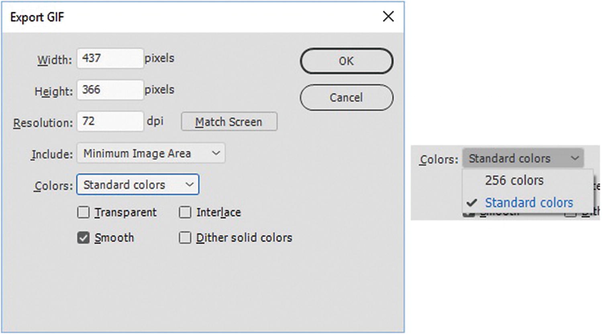Image resolution: width=602 pixels, height=335 pixels.
Task: Select Standard colors in the open list
Action: tap(529, 203)
